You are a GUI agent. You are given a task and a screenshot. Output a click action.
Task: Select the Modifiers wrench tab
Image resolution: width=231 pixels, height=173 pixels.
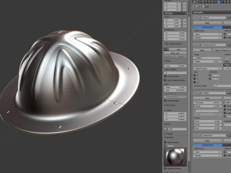(x=219, y=2)
